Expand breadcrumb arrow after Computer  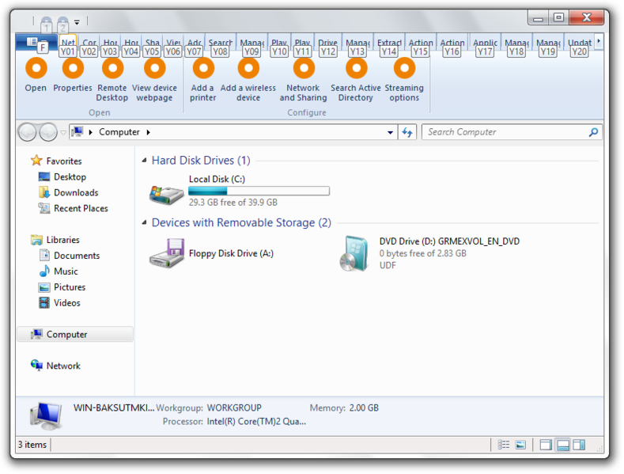point(149,132)
